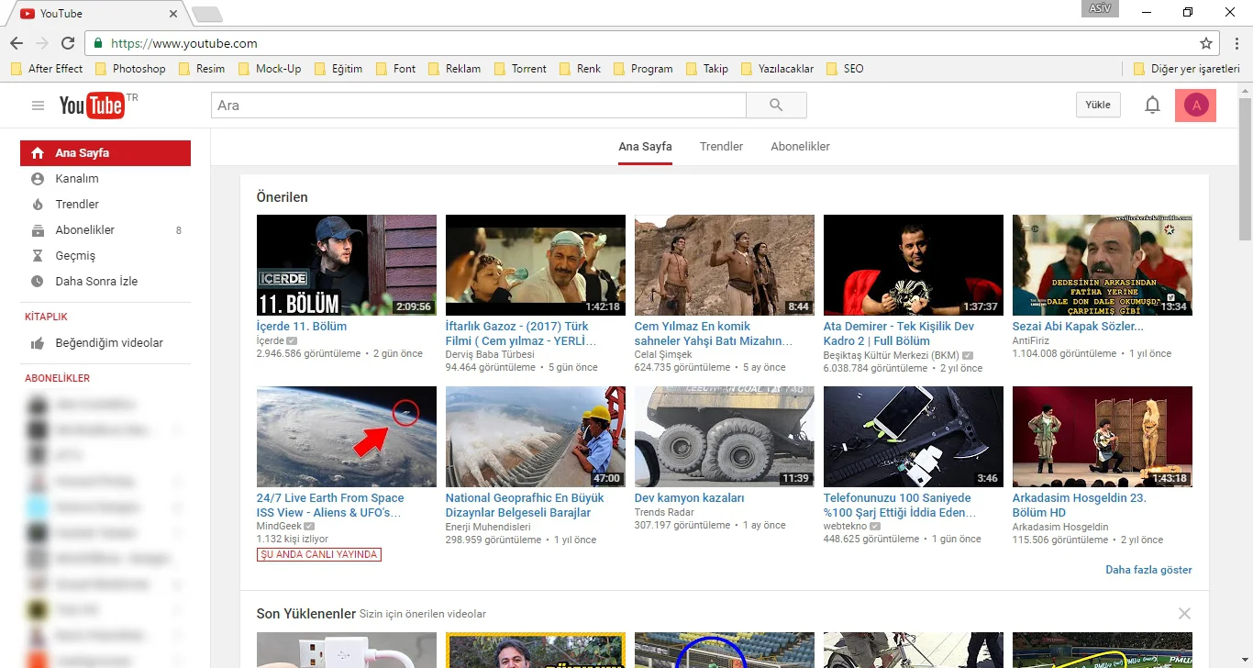
Task: Dismiss the Son Yüklenenler section
Action: pos(1184,613)
